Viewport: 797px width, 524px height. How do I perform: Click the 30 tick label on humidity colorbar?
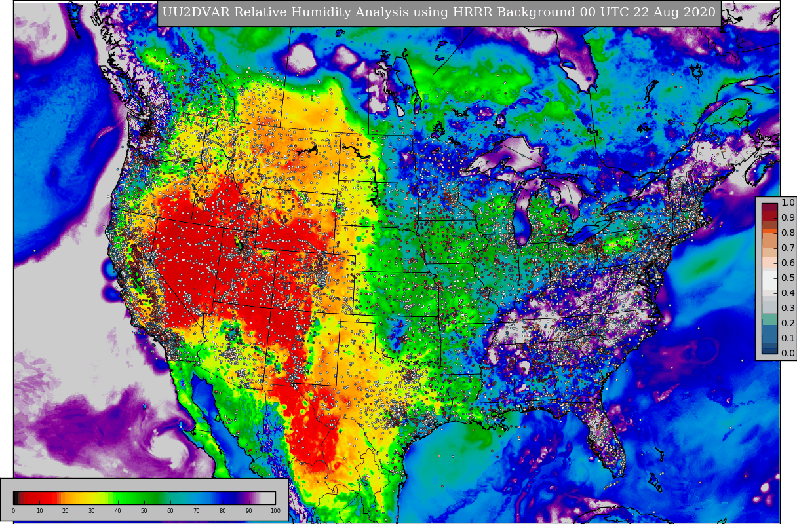click(x=92, y=511)
